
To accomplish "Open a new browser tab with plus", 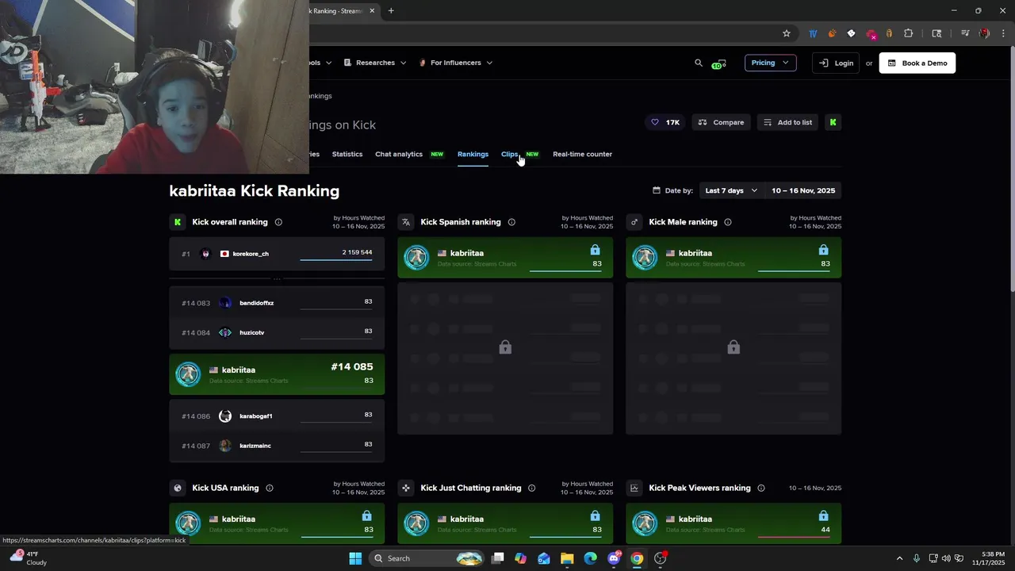I will [x=391, y=10].
